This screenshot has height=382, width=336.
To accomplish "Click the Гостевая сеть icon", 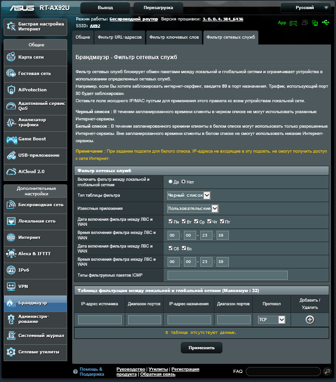I will [x=11, y=73].
